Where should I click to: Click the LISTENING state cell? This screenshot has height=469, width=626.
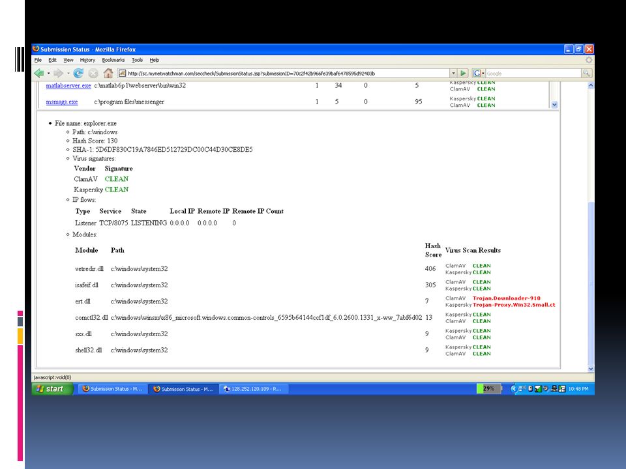[x=149, y=223]
